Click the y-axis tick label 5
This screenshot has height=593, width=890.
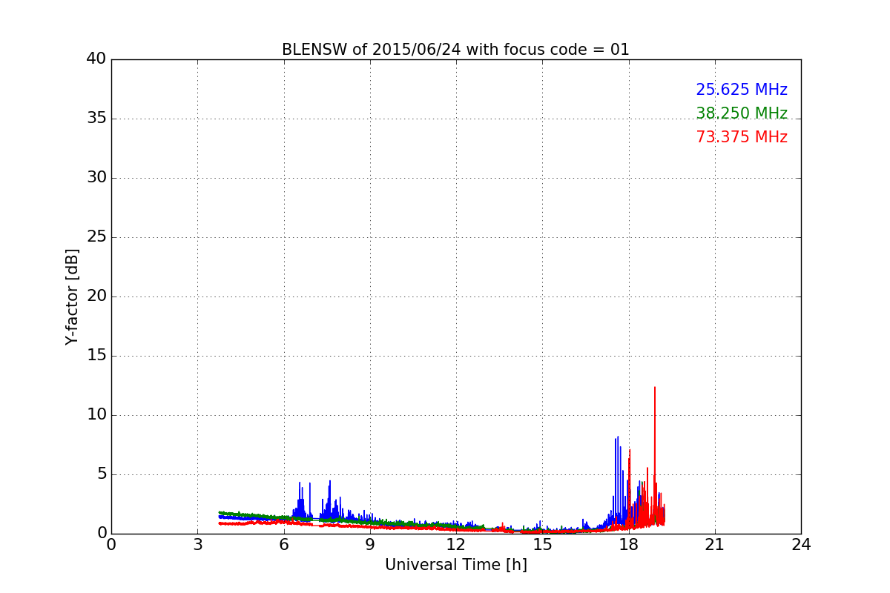[102, 474]
